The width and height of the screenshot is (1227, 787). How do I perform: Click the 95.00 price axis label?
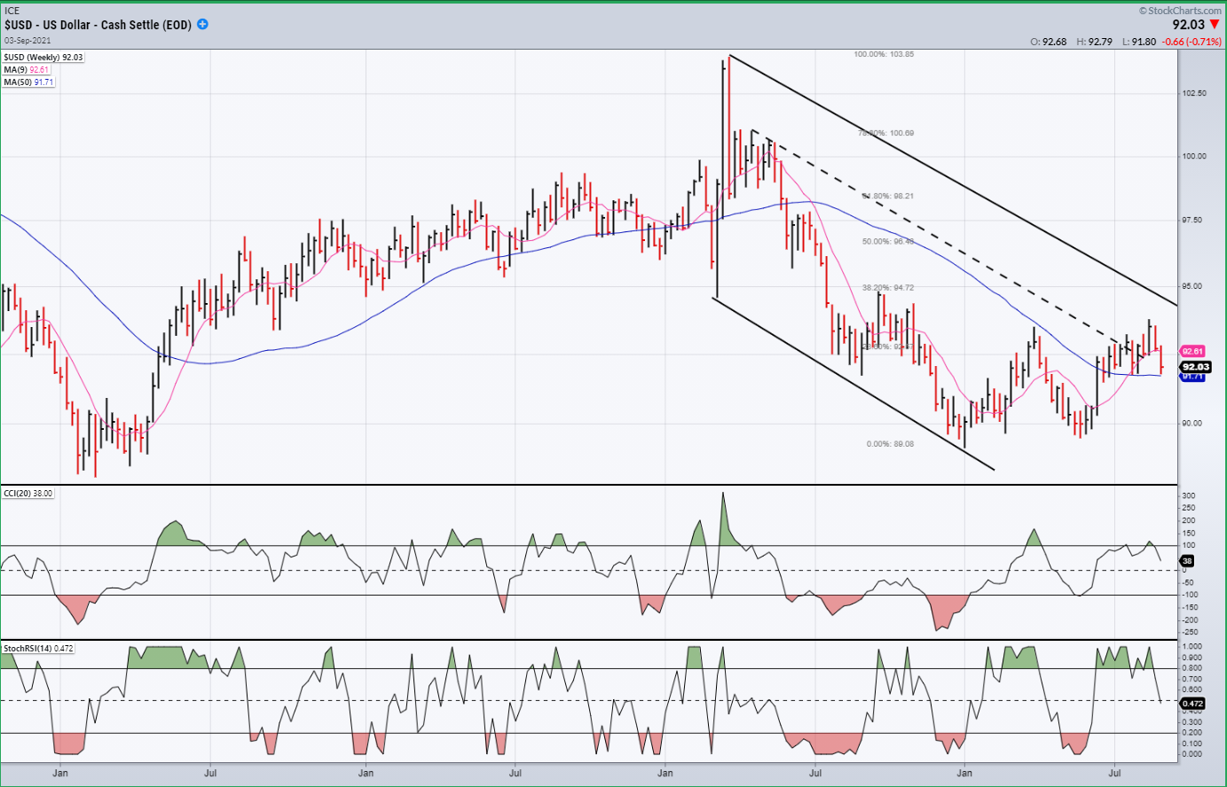pyautogui.click(x=1194, y=286)
